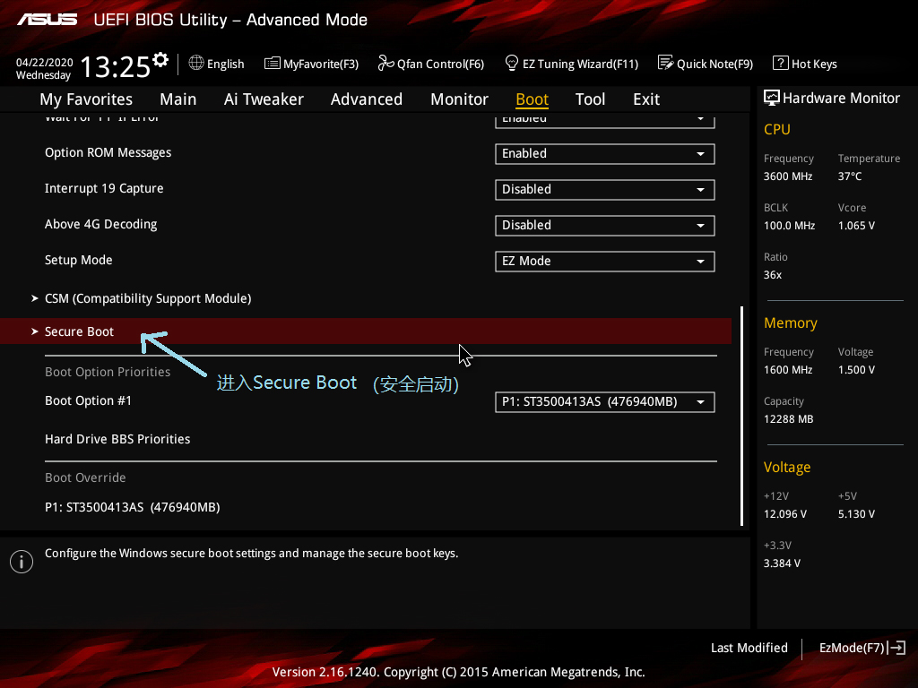The width and height of the screenshot is (918, 688).
Task: Click the EzMode exit arrow icon
Action: click(896, 648)
